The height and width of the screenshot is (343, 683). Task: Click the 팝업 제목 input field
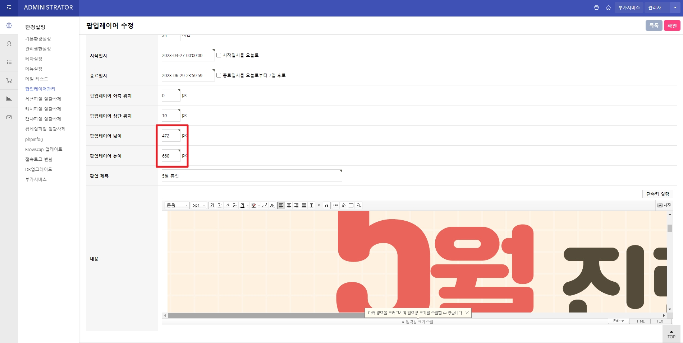pyautogui.click(x=252, y=176)
